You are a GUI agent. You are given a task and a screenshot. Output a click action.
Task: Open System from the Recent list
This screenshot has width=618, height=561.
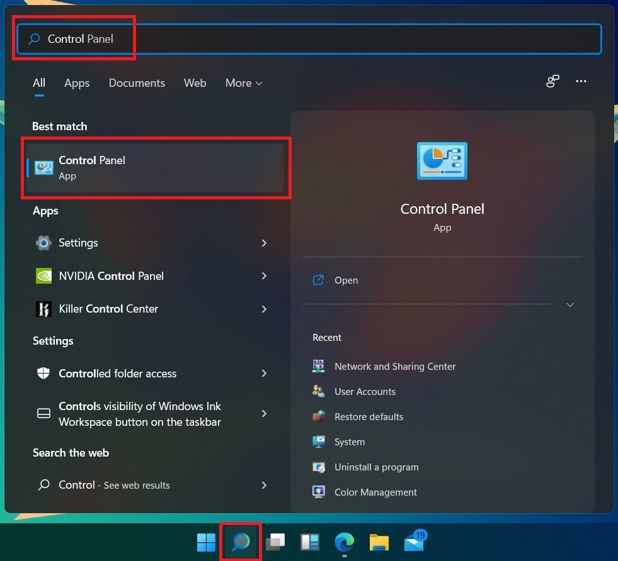350,442
